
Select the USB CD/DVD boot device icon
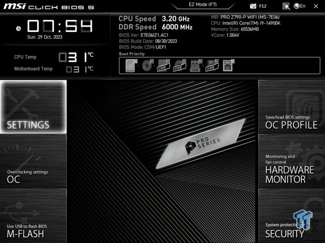click(x=180, y=65)
